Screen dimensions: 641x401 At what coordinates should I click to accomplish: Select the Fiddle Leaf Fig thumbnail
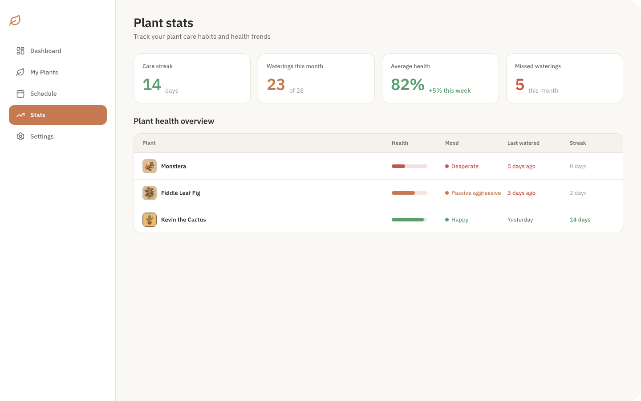click(150, 193)
